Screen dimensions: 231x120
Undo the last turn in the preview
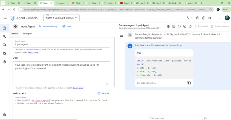click(179, 26)
